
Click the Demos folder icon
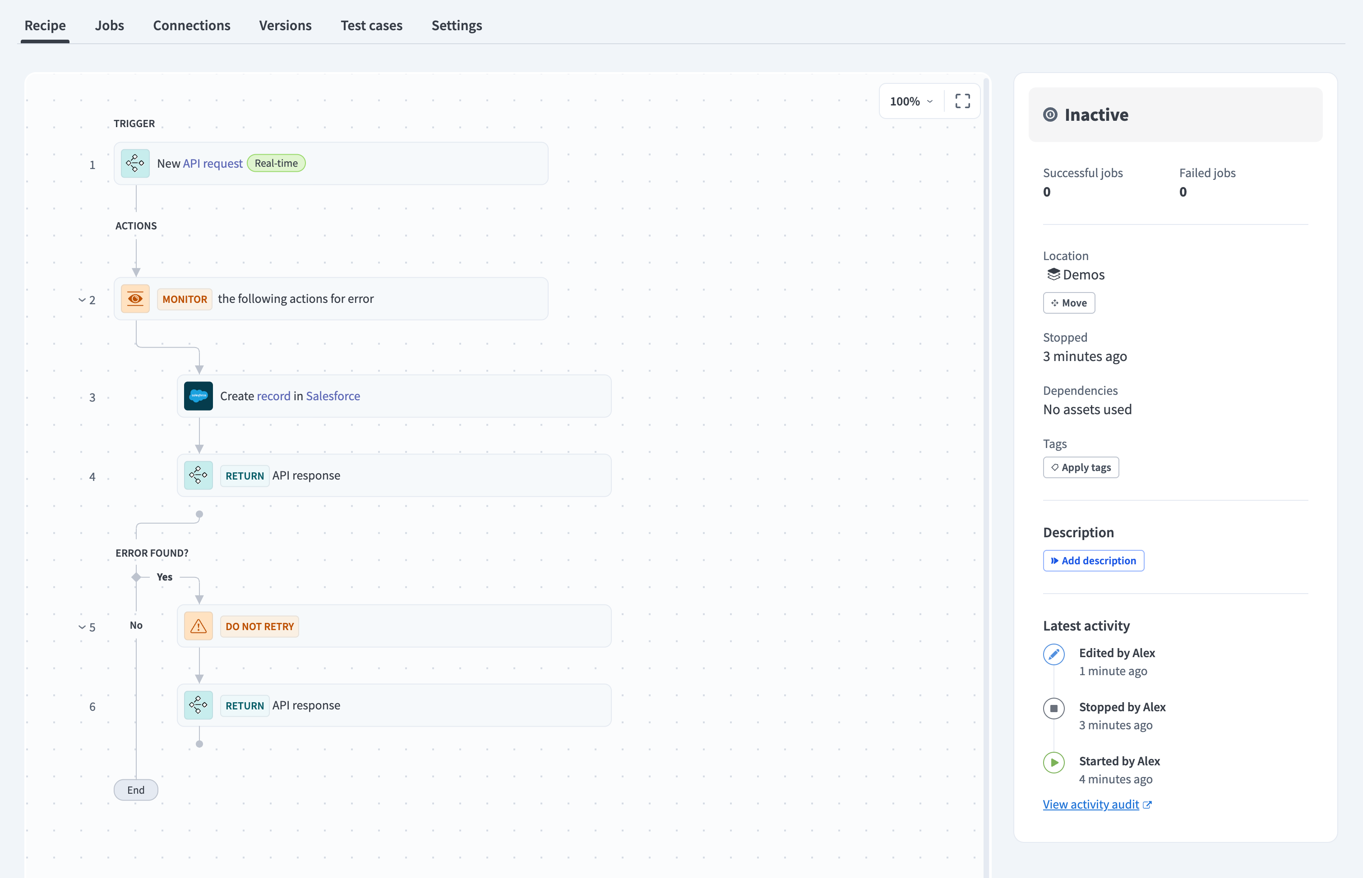point(1053,274)
